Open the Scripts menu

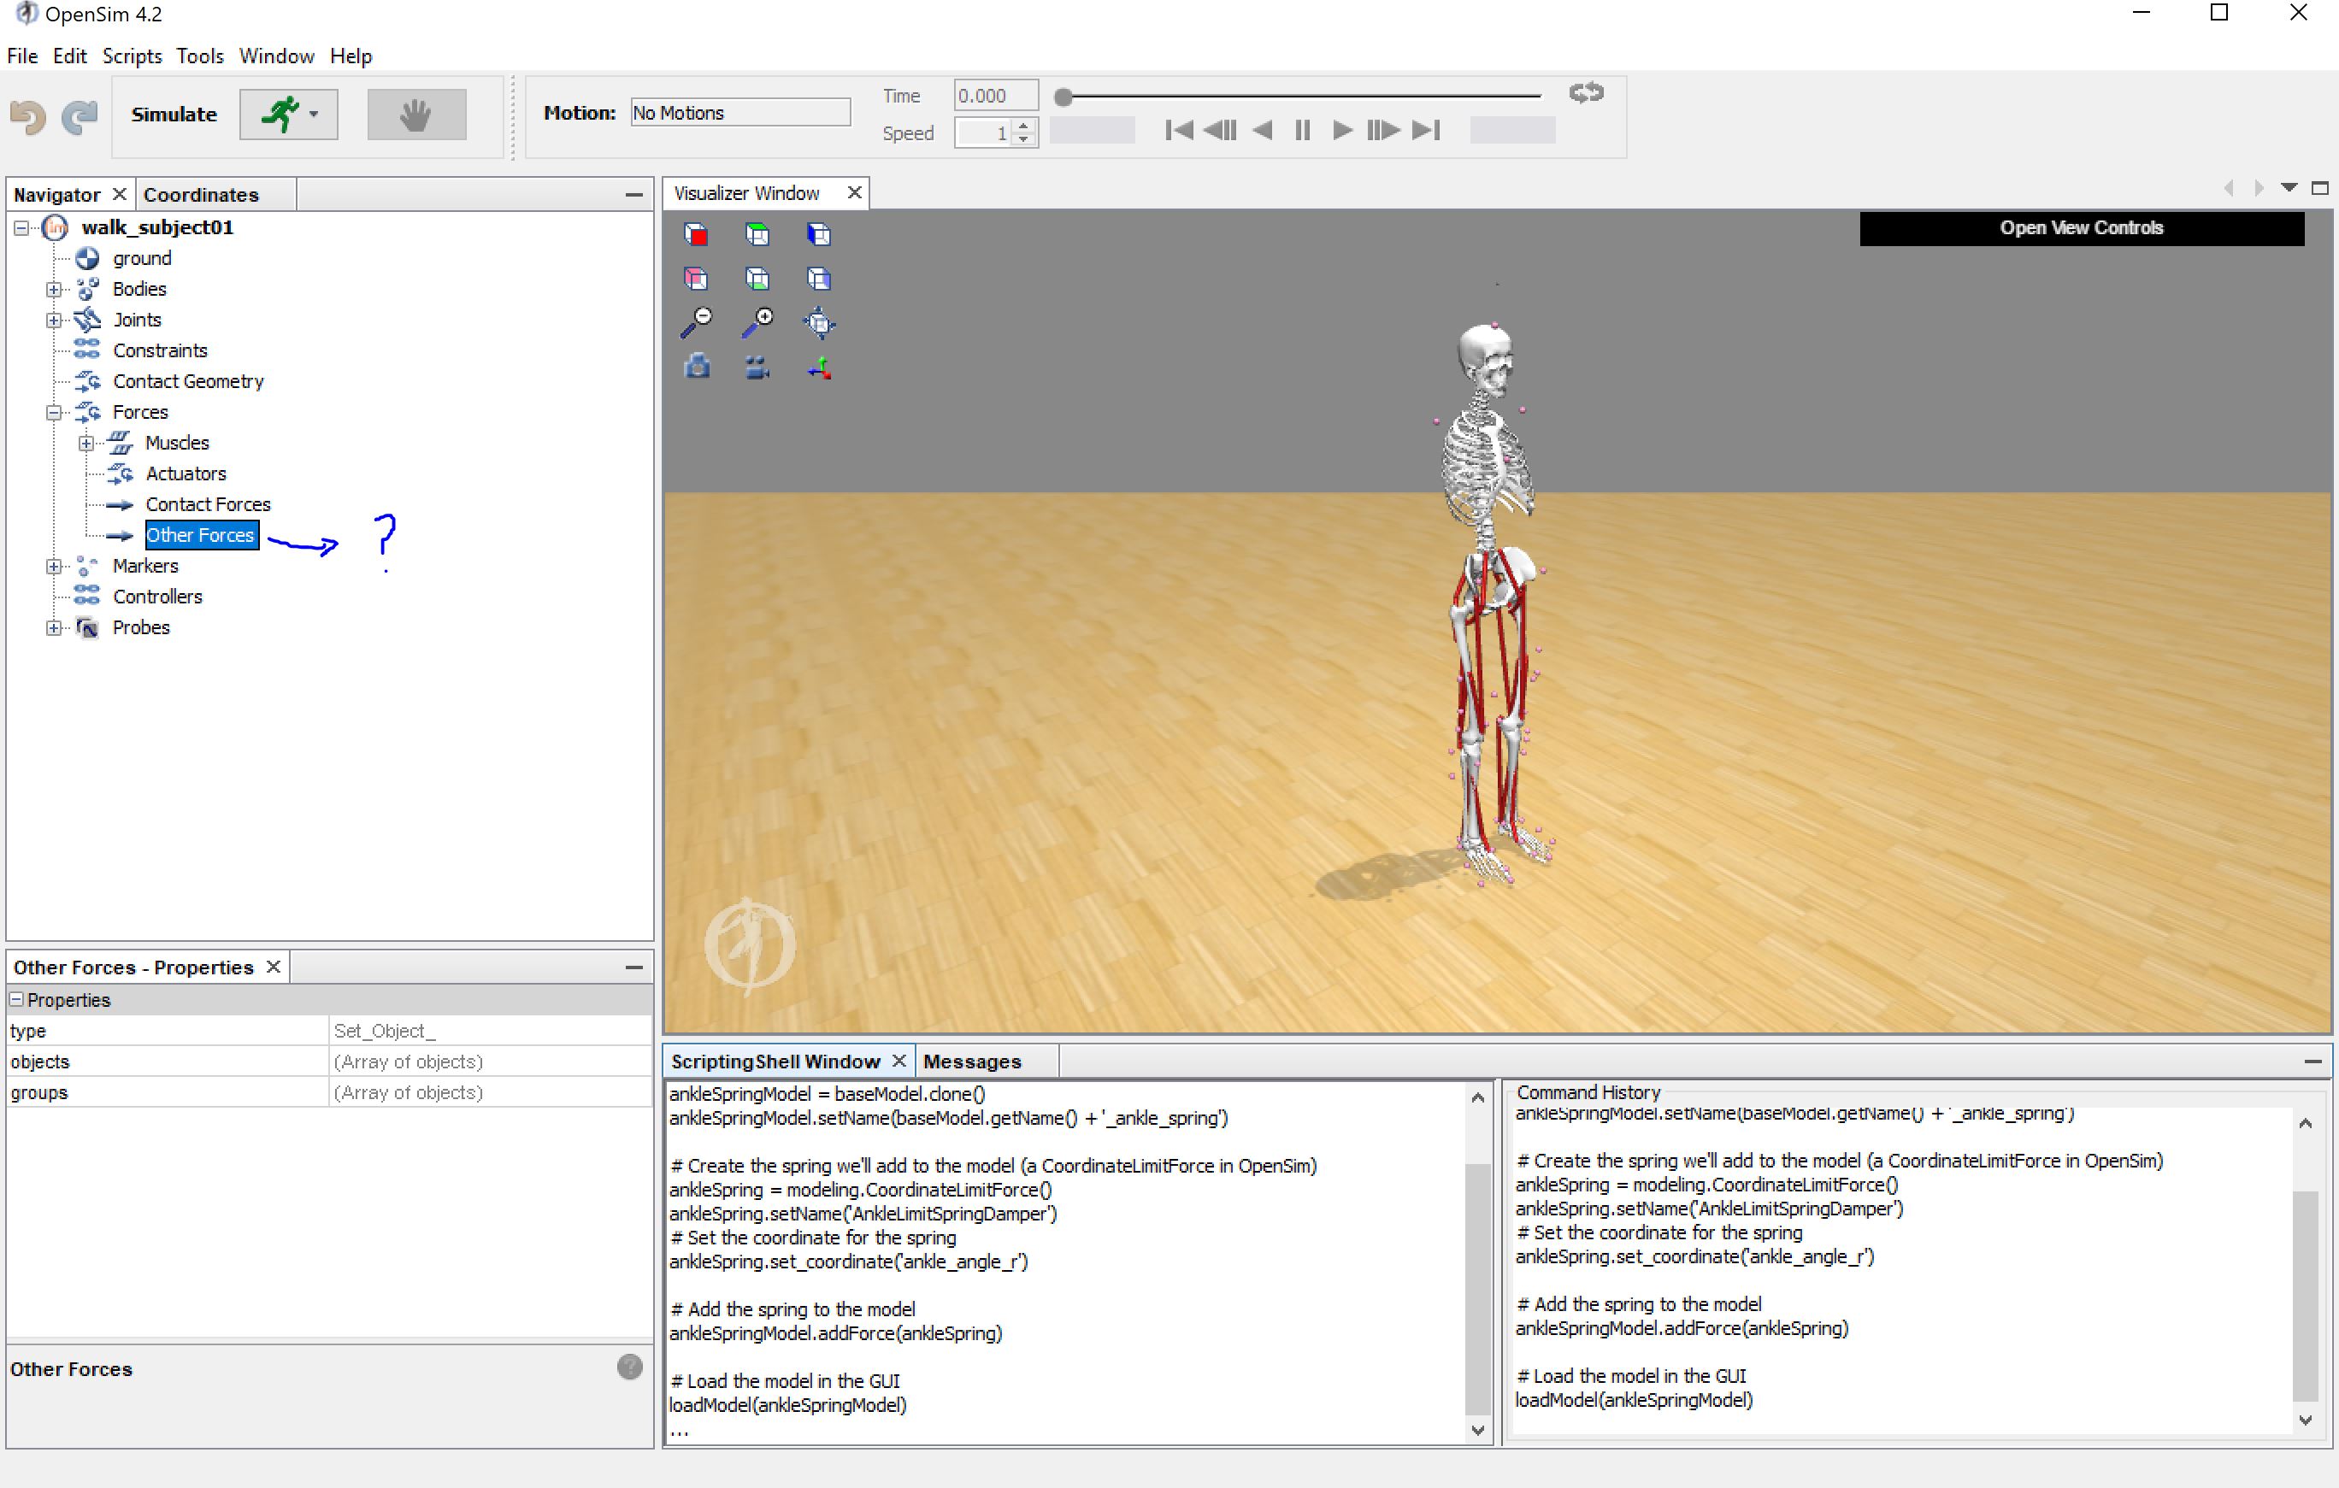coord(133,56)
